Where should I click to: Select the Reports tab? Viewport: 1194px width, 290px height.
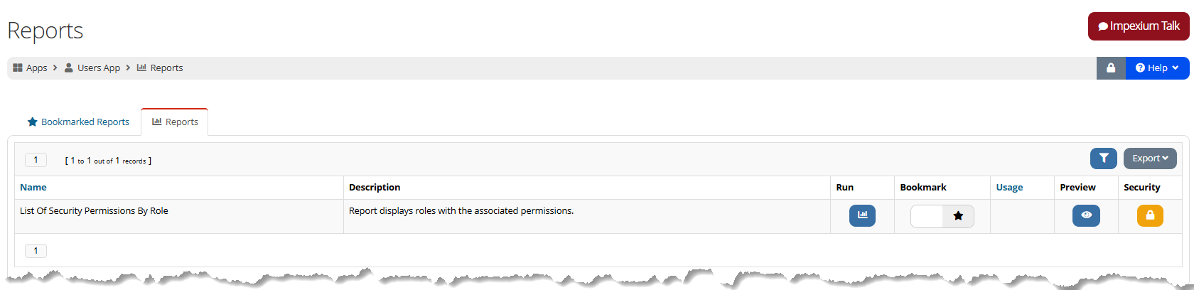[x=175, y=122]
